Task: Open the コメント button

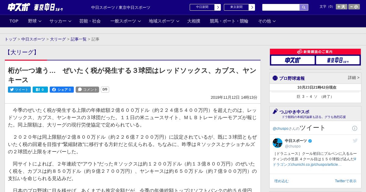Action: tap(87, 90)
